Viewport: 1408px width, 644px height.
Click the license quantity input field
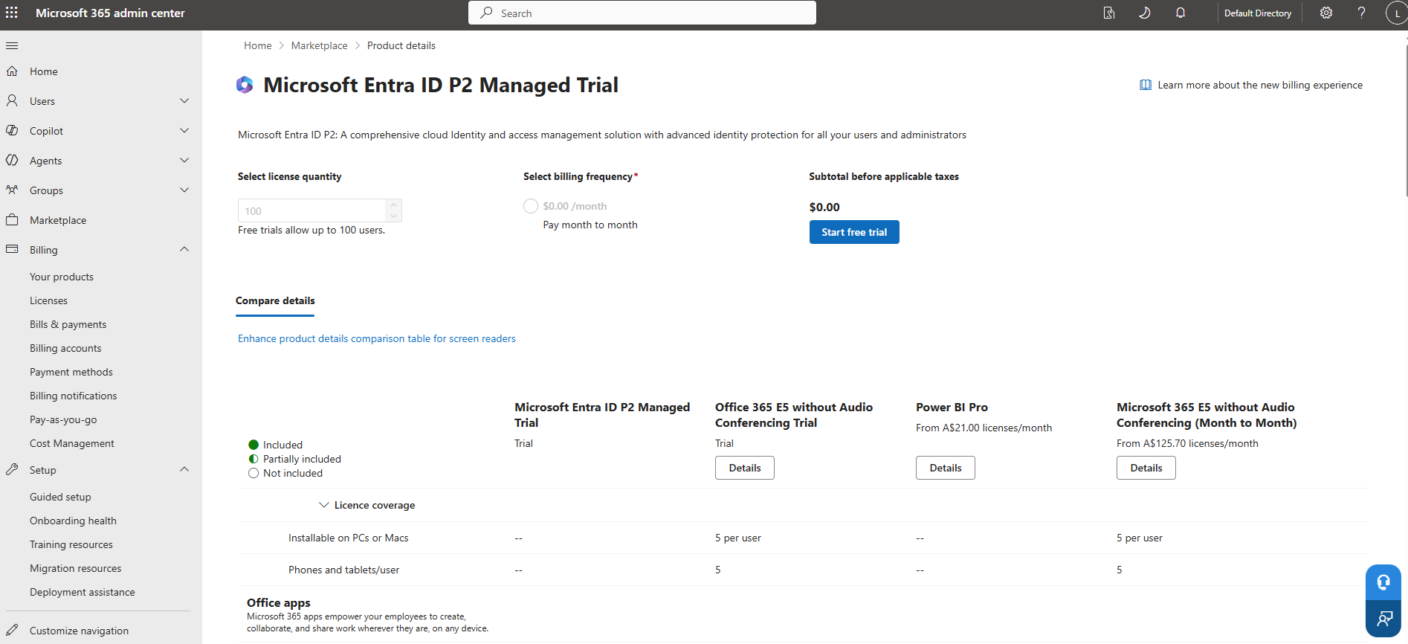(312, 210)
